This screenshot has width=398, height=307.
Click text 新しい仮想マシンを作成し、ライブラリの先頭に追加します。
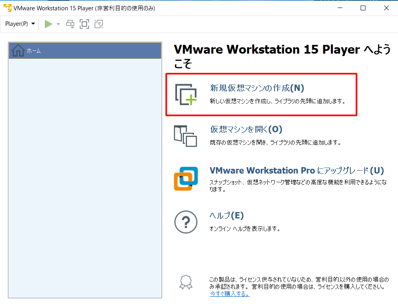278,101
